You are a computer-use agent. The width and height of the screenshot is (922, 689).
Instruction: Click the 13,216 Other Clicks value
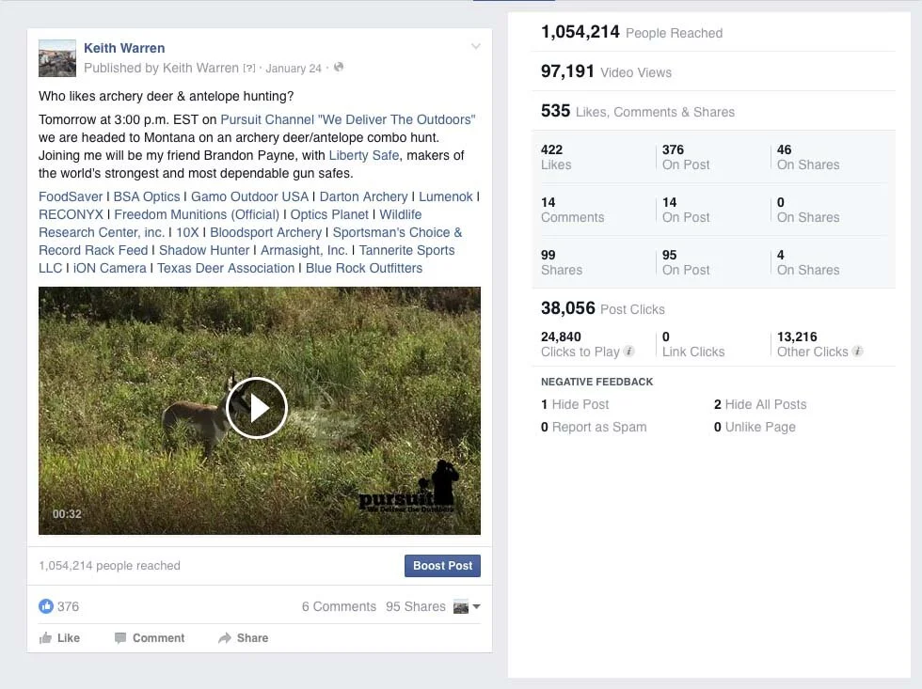(x=797, y=337)
